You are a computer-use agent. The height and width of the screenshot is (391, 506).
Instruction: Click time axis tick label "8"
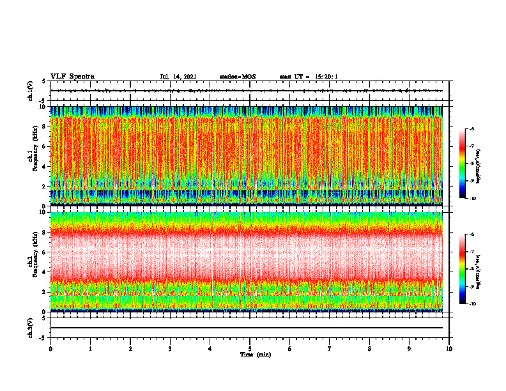369,349
